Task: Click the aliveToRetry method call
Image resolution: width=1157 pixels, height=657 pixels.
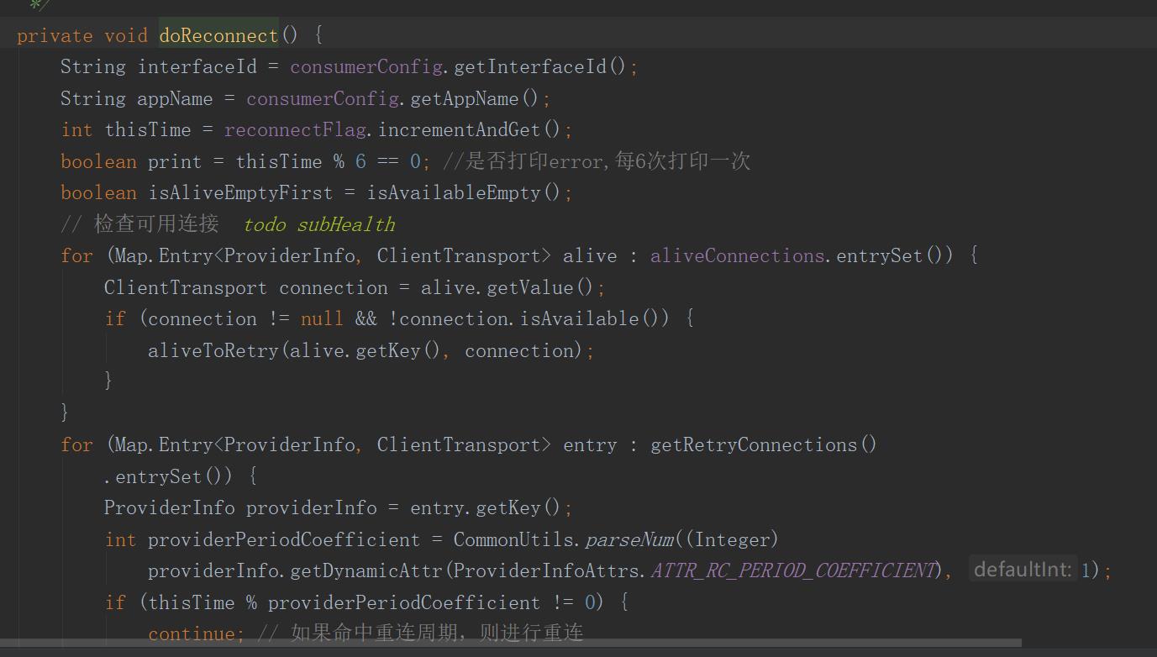Action: point(213,350)
